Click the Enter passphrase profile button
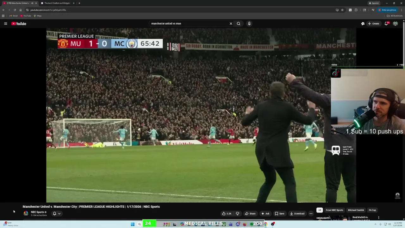Screen dimensions: 405x228 (387, 10)
